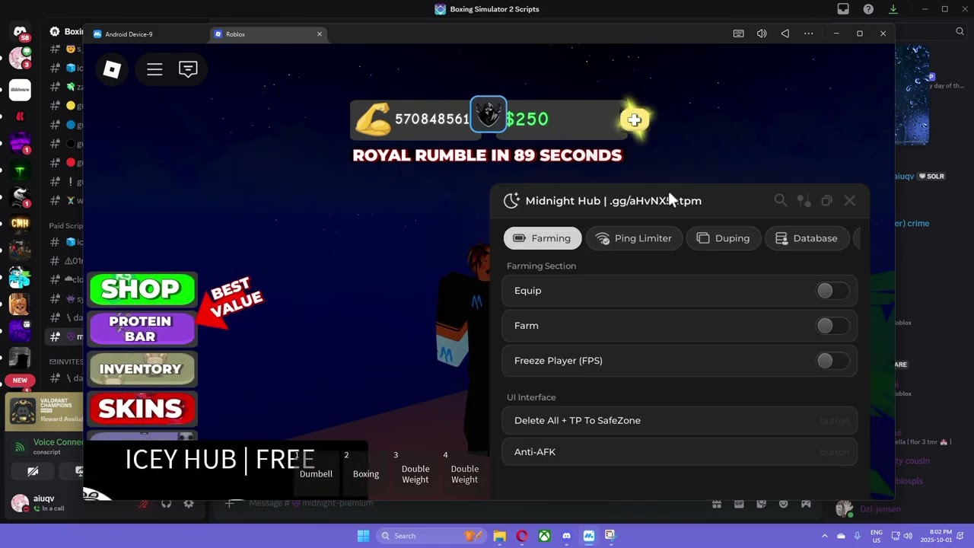Open the Discord emoji picker
The height and width of the screenshot is (548, 974).
[783, 504]
